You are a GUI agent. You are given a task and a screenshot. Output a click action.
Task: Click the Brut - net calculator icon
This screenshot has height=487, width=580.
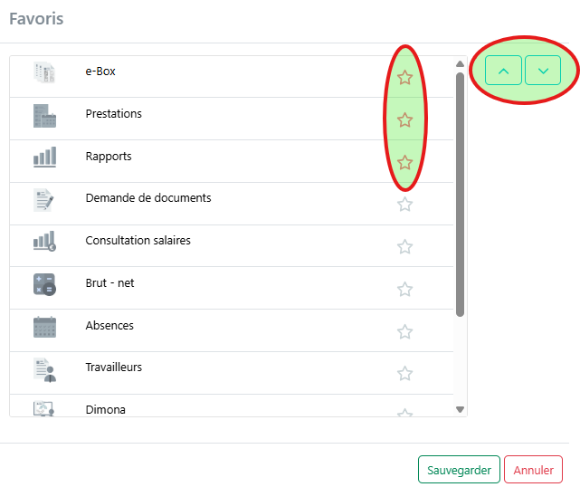coord(44,284)
